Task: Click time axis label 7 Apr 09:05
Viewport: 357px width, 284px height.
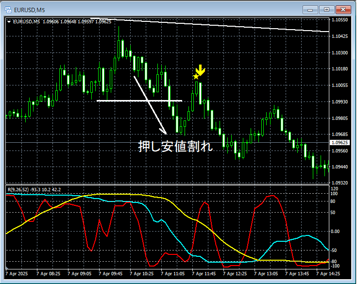Action: (79, 273)
